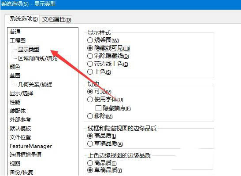241x176 pixels.
Task: Select 颜色 in the options tree
Action: 15,67
